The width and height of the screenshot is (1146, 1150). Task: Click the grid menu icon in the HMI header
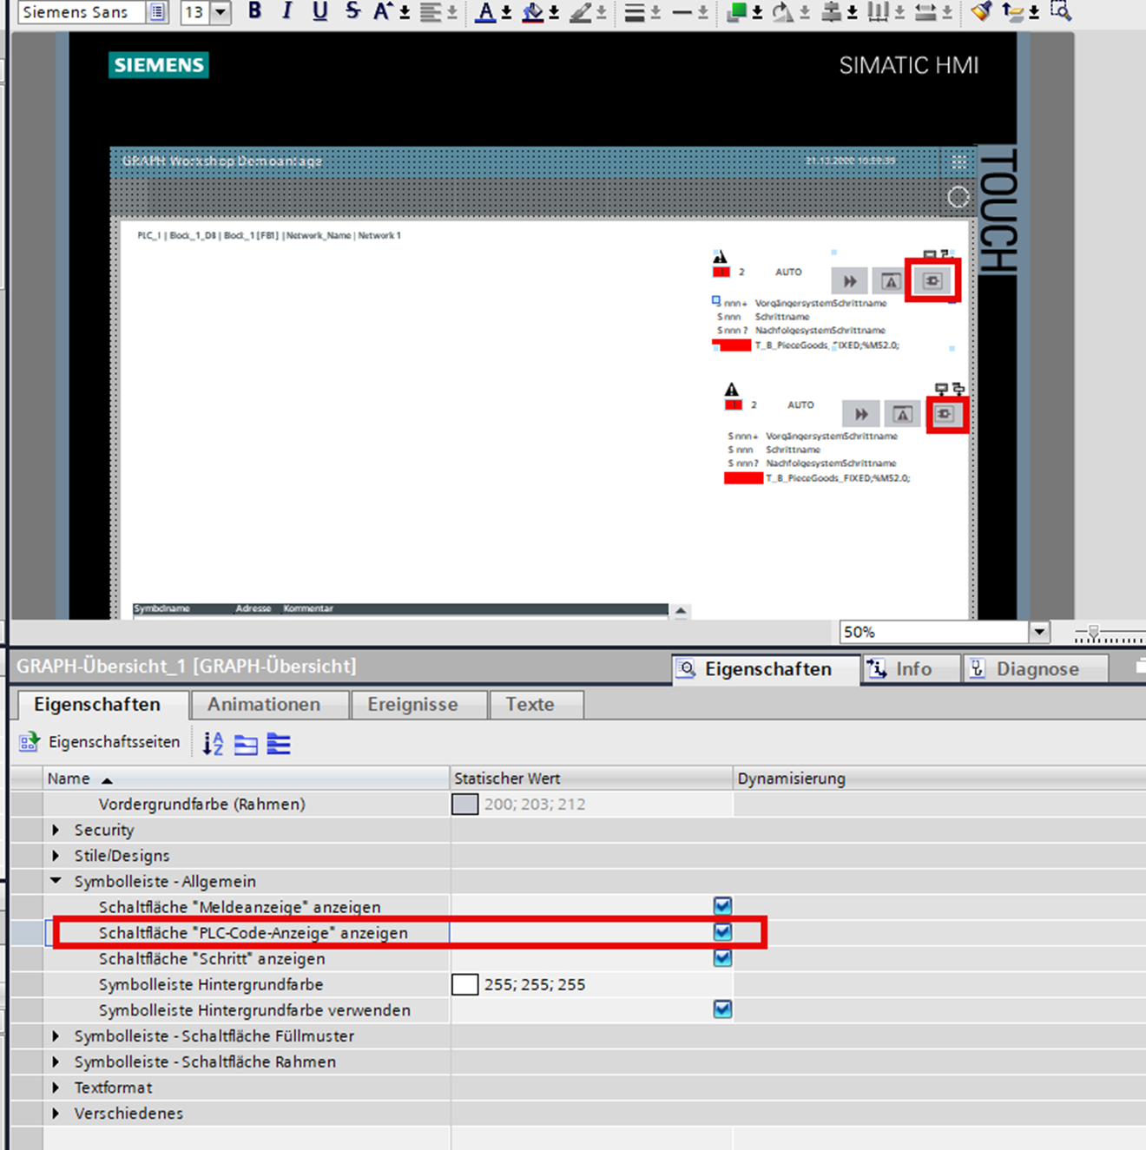pos(958,161)
